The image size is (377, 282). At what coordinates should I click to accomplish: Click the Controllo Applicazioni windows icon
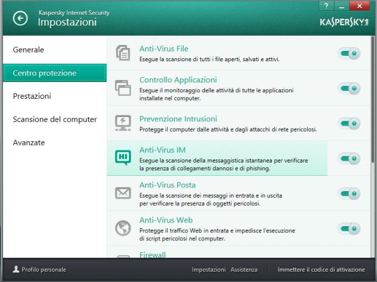click(123, 88)
